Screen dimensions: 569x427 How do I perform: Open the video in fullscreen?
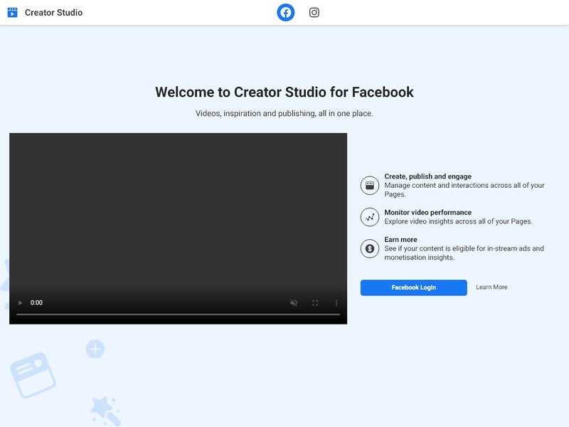[315, 302]
